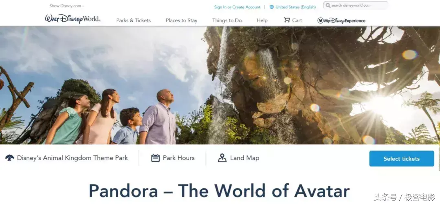Click the globe icon beside United States
This screenshot has width=440, height=204.
click(272, 7)
